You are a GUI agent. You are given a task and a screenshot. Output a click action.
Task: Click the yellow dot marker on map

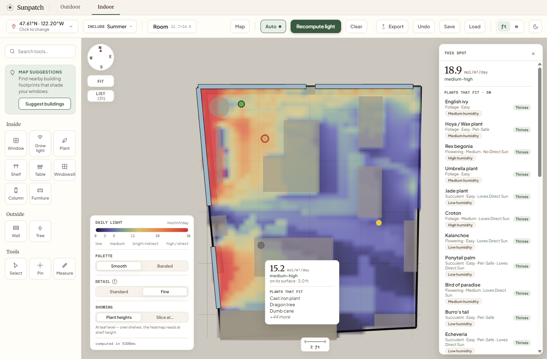[379, 223]
